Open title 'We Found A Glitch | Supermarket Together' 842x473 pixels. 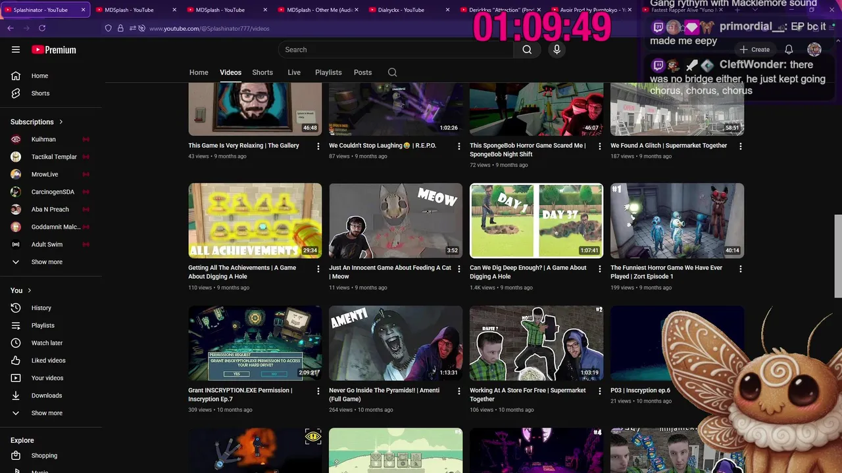tap(669, 146)
